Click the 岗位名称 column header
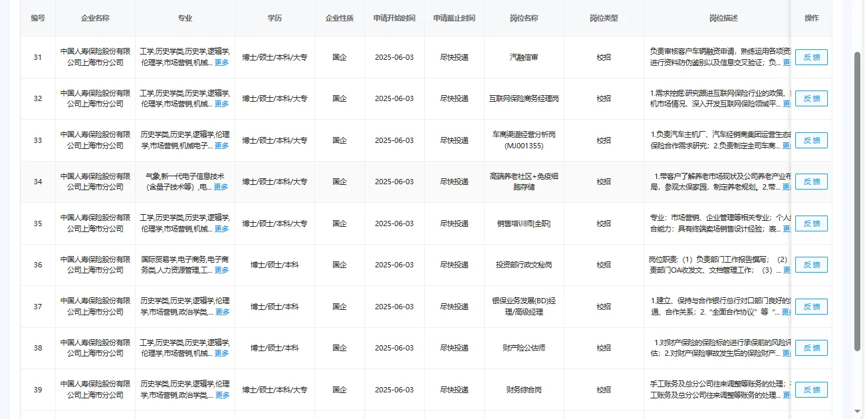Viewport: 865px width, 419px height. click(x=523, y=19)
